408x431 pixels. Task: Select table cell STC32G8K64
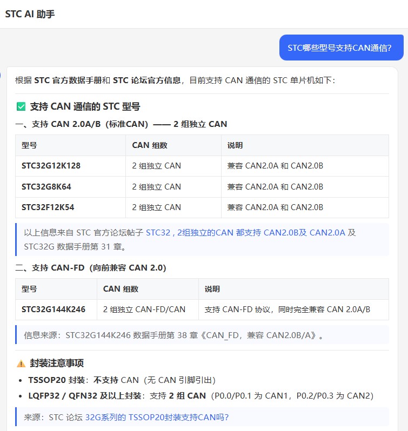71,187
